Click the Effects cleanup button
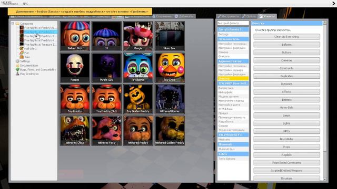Image resolution: width=337 pixels, height=189 pixels. 286,92
